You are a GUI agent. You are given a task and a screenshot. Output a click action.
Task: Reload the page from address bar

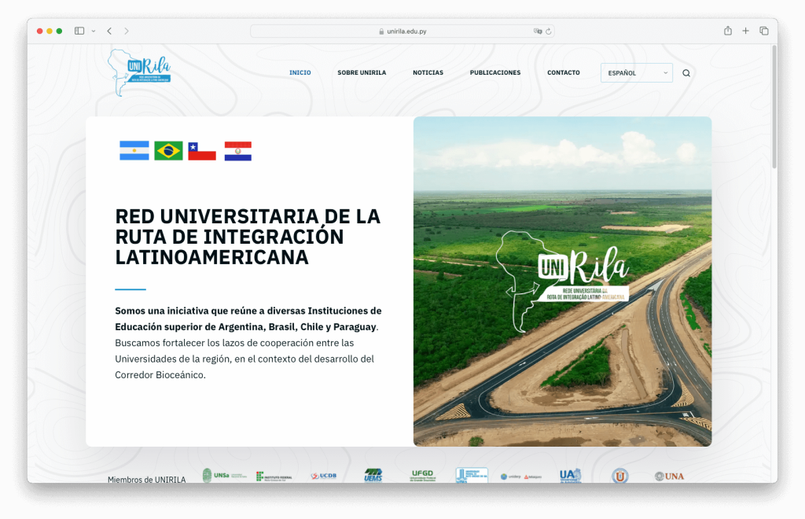pos(549,31)
